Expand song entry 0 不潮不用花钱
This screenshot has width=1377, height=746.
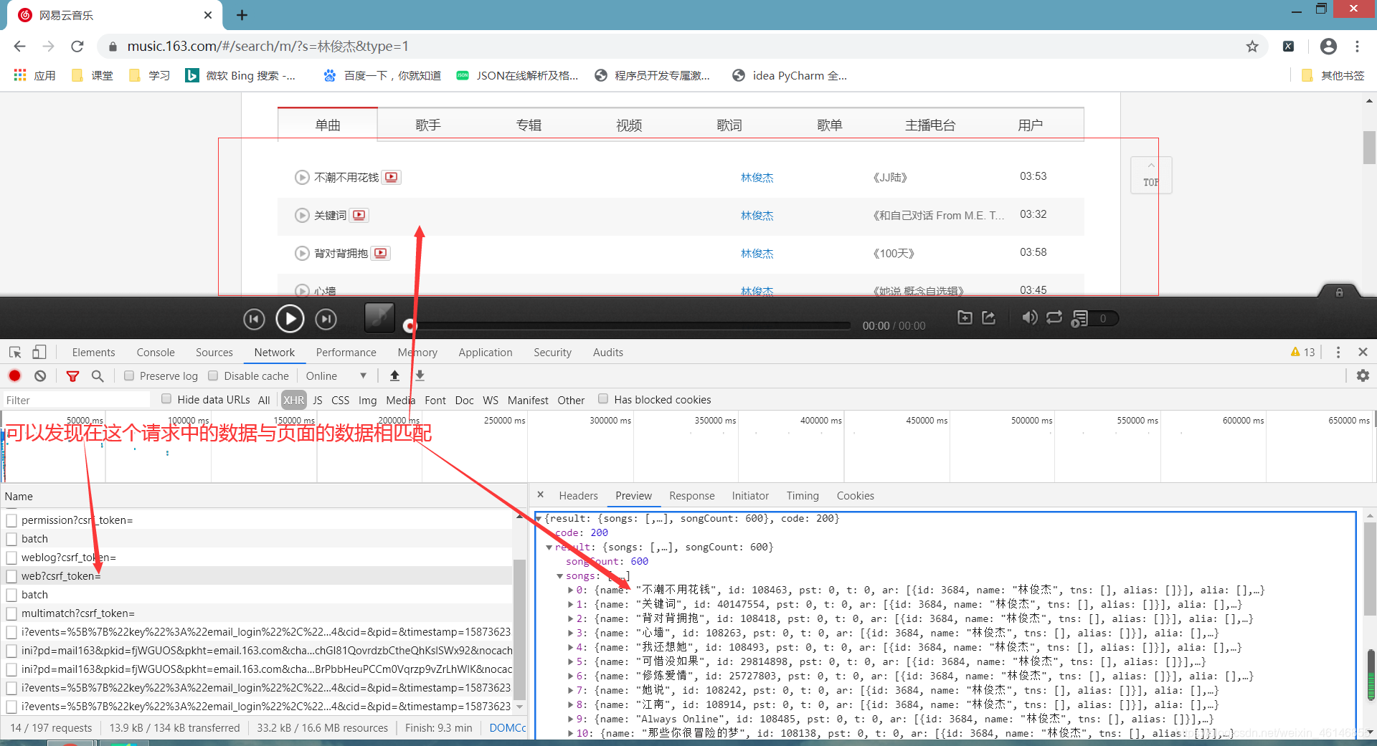[x=571, y=590]
